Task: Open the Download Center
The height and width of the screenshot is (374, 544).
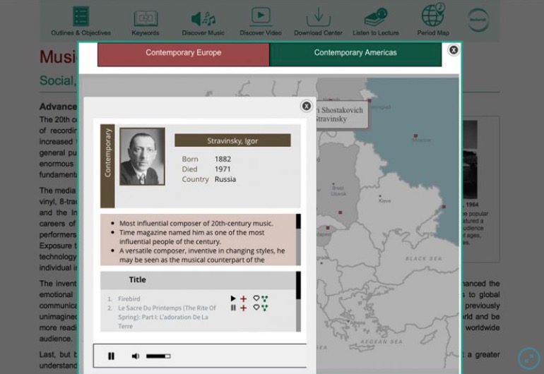Action: (318, 20)
